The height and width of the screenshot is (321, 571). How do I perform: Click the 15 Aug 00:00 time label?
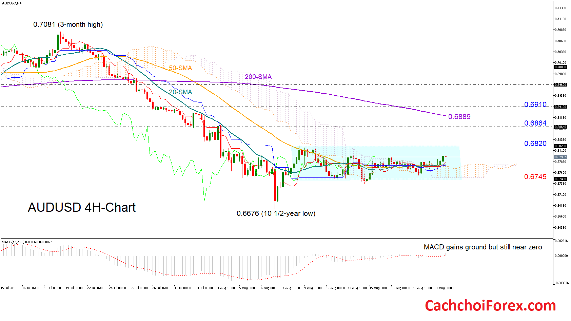pos(379,288)
